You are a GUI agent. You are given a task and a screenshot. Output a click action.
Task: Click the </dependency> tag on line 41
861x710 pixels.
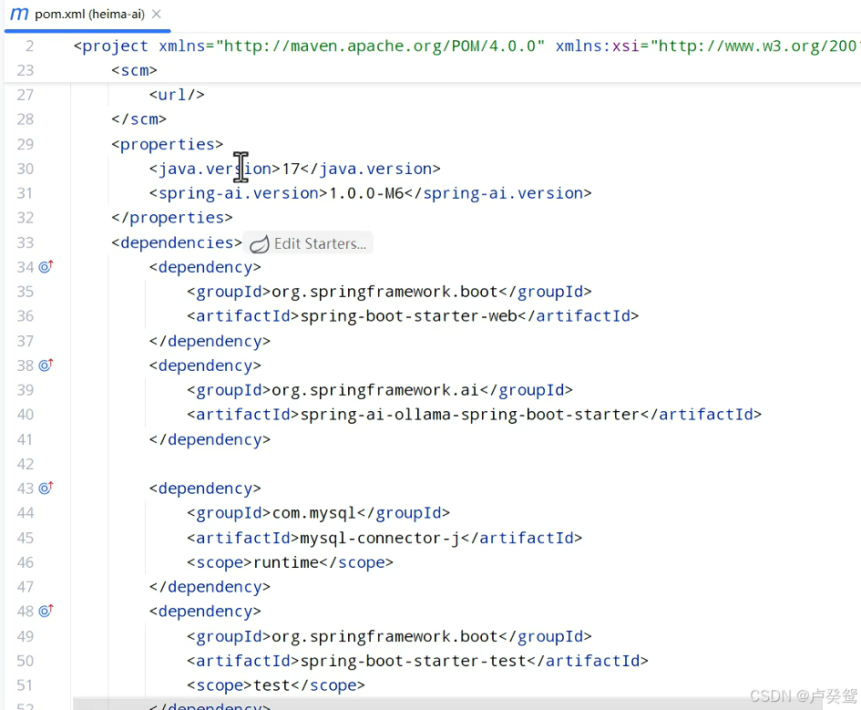click(x=210, y=439)
